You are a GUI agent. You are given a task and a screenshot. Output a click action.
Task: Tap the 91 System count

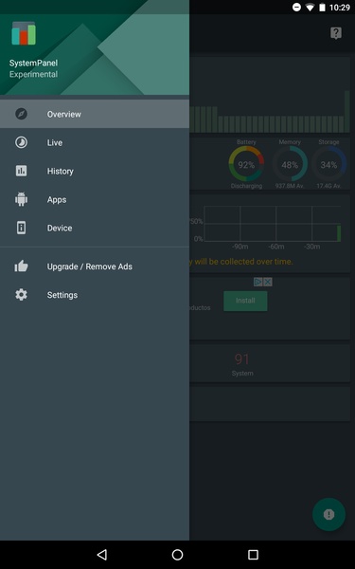(x=242, y=364)
